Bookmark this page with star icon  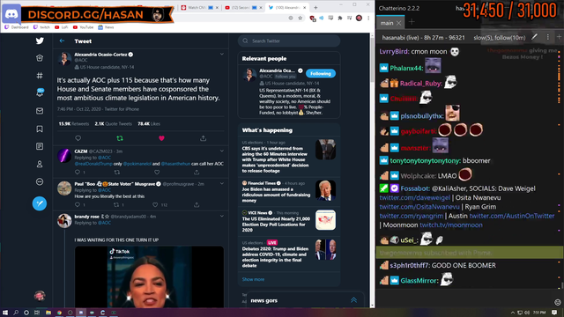coord(301,18)
